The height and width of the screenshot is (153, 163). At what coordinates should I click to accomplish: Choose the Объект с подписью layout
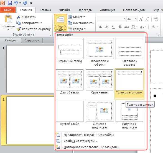100,115
